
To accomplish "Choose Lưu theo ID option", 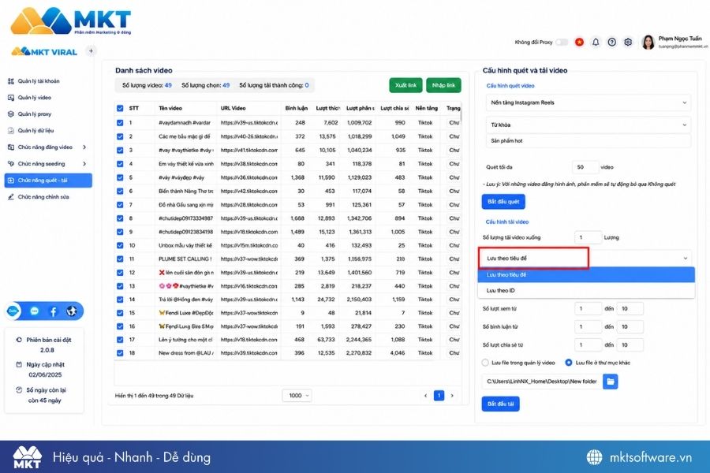I will click(x=586, y=291).
